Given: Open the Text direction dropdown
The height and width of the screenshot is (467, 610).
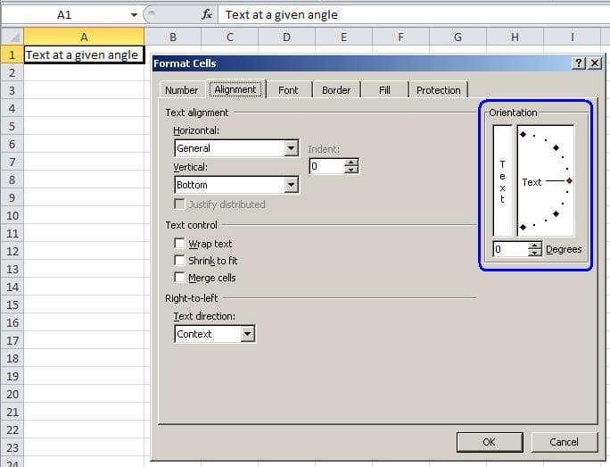Looking at the screenshot, I should point(248,334).
